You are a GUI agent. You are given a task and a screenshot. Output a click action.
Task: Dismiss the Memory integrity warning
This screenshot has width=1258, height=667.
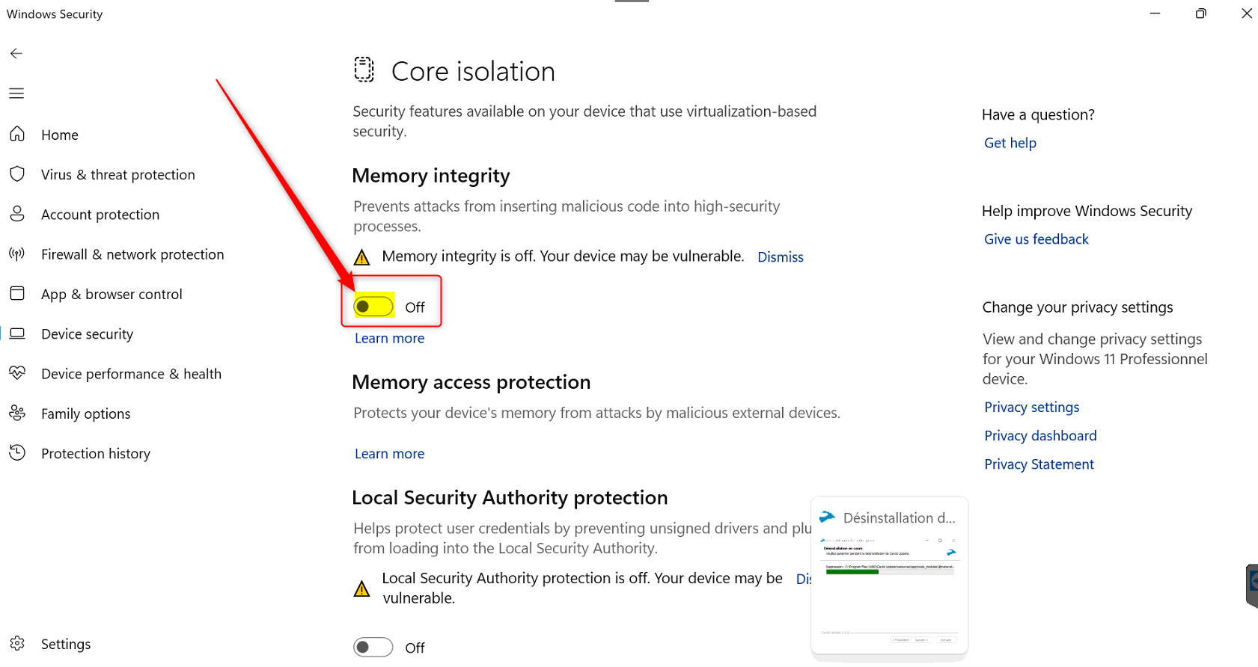coord(780,257)
